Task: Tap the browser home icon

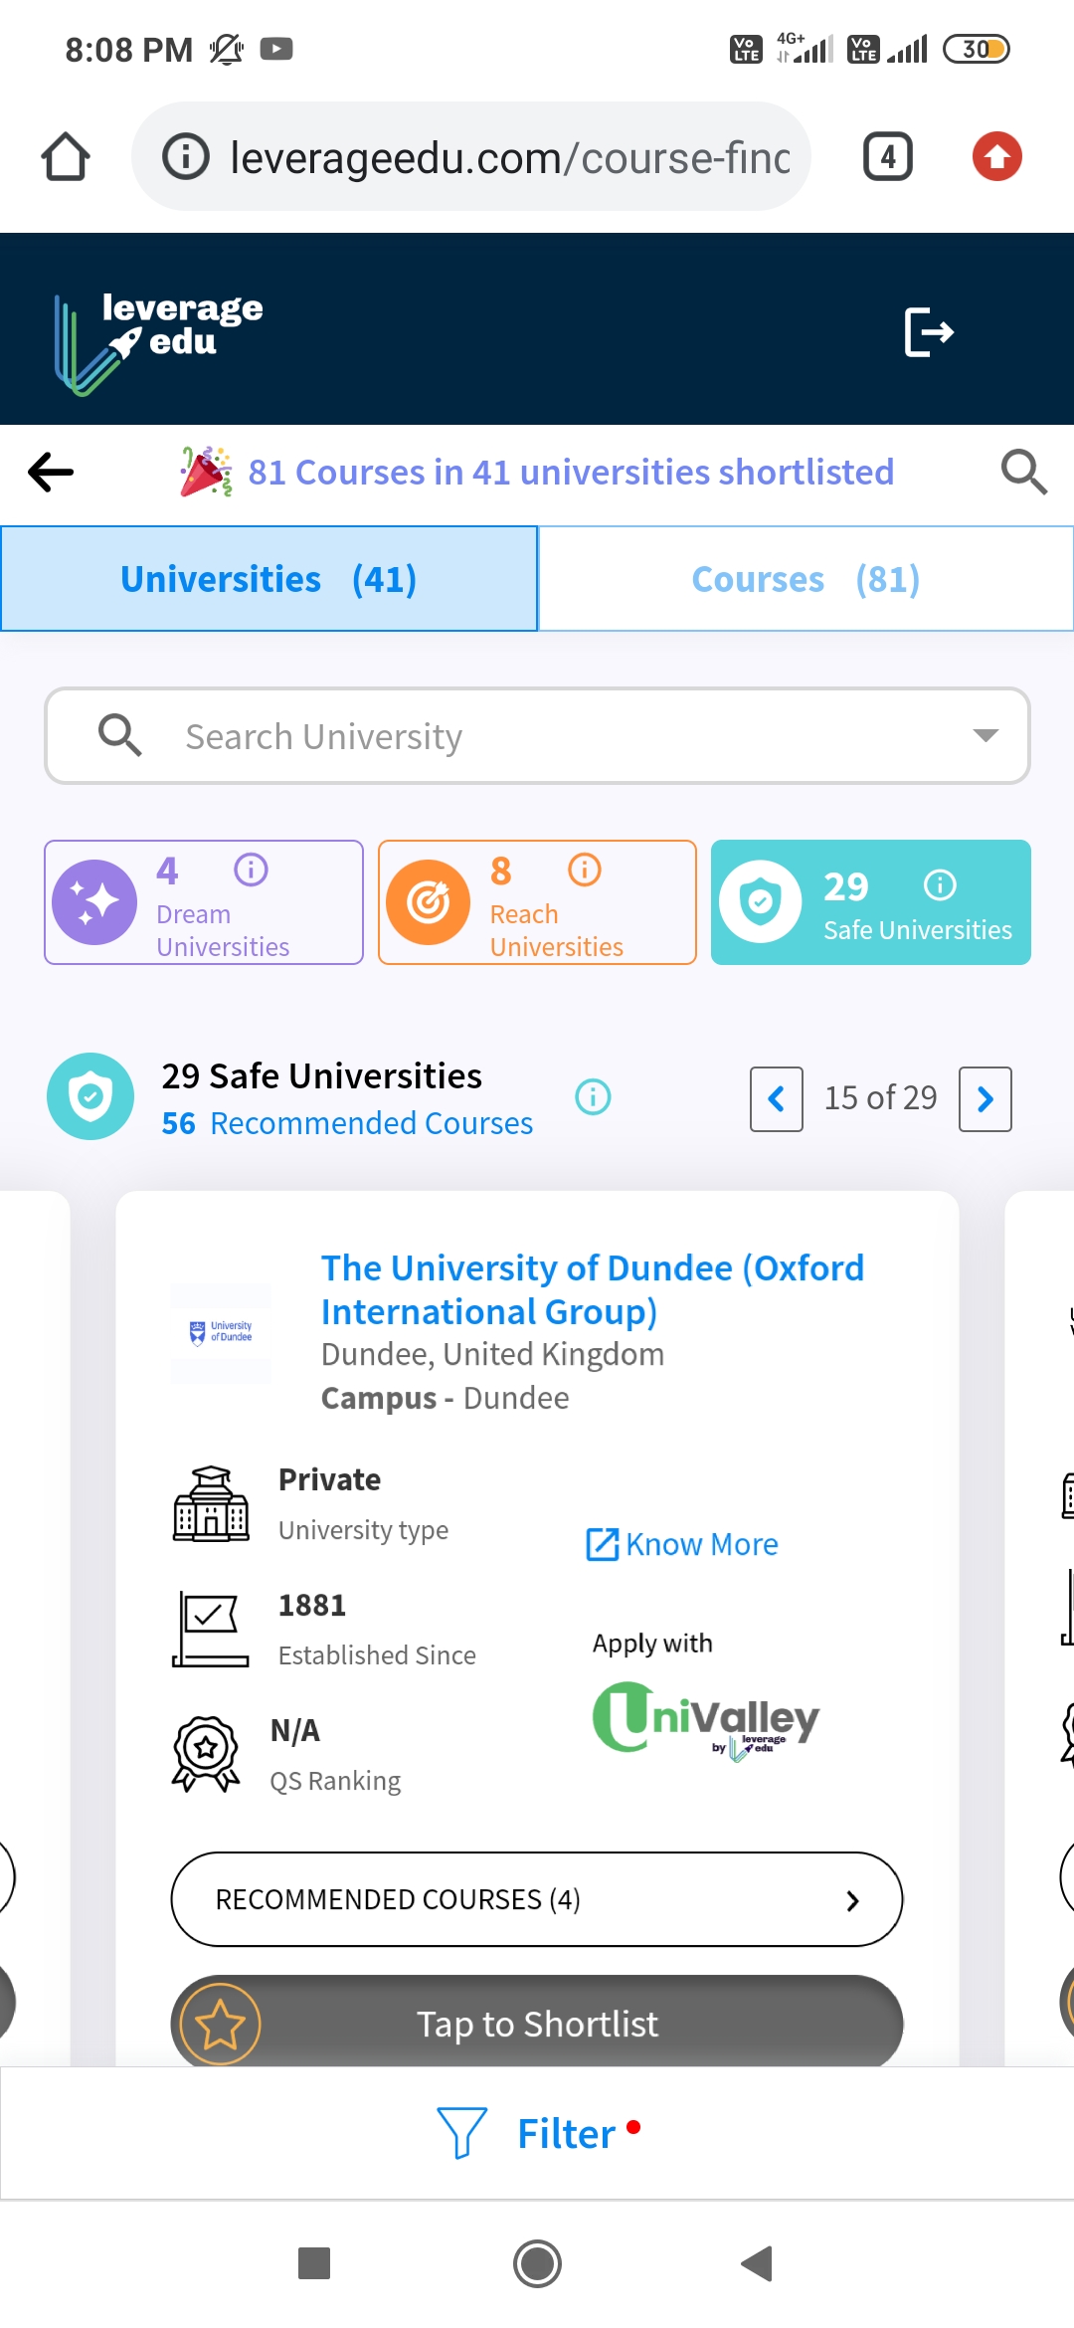Action: coord(66,157)
